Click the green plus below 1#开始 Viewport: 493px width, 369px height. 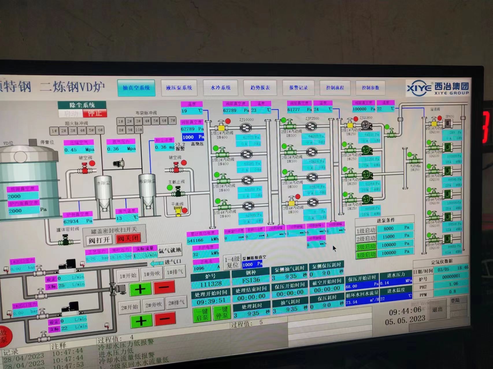click(140, 289)
